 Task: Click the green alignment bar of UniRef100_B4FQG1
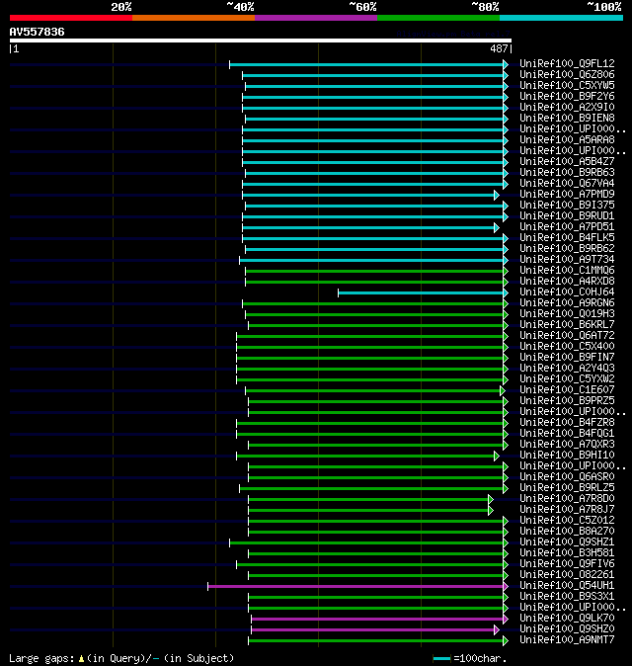[370, 435]
